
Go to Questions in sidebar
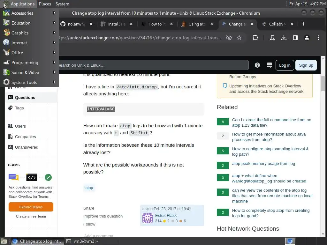point(31,98)
